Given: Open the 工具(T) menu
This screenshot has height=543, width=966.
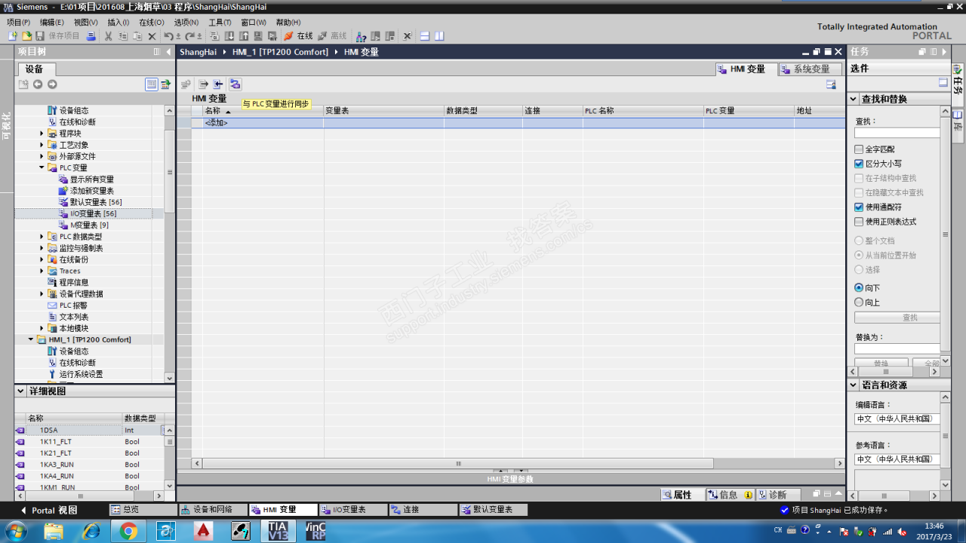Looking at the screenshot, I should (220, 23).
